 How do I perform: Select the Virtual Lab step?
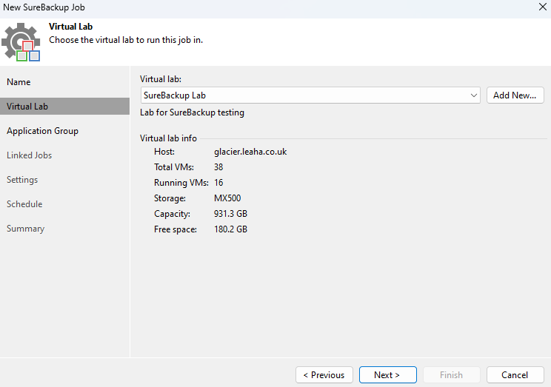click(x=64, y=107)
